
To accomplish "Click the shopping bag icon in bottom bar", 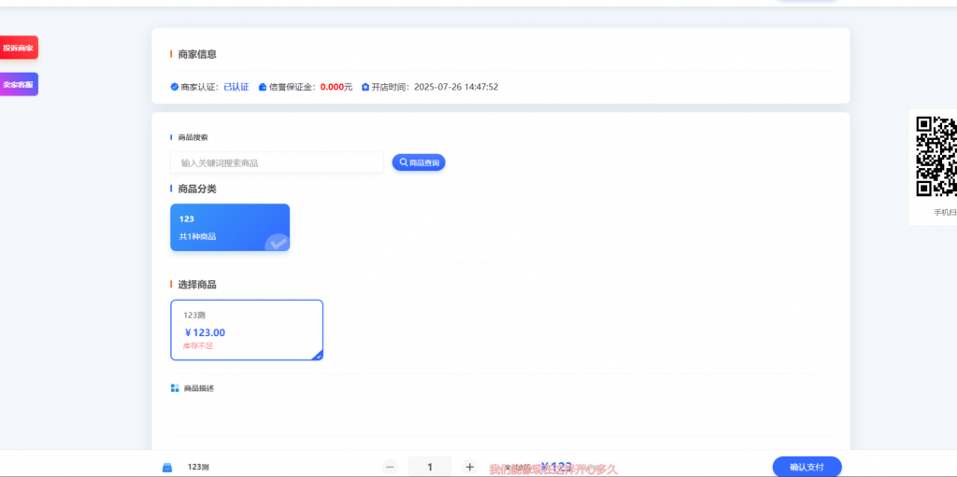I will (167, 467).
